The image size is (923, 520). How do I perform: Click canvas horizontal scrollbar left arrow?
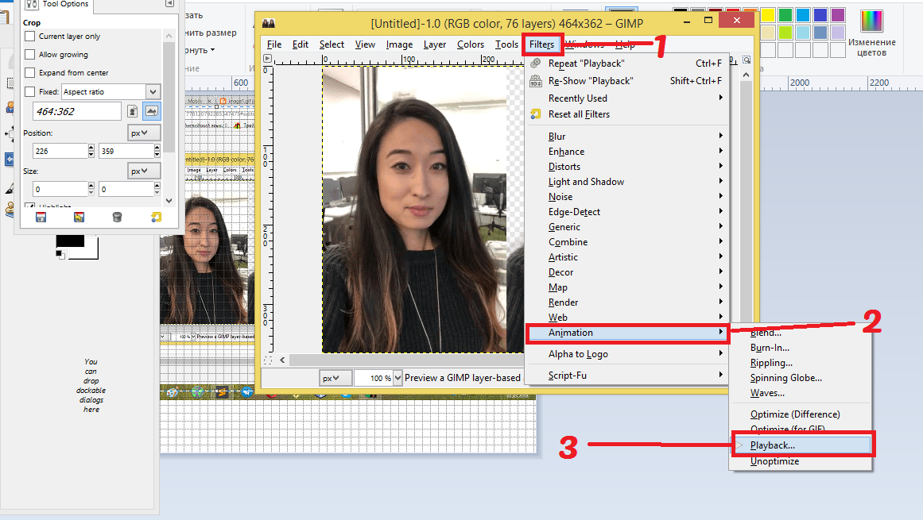click(x=282, y=360)
